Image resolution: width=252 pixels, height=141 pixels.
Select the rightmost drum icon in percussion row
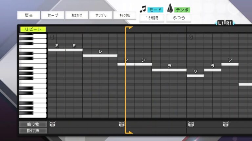(x=225, y=124)
